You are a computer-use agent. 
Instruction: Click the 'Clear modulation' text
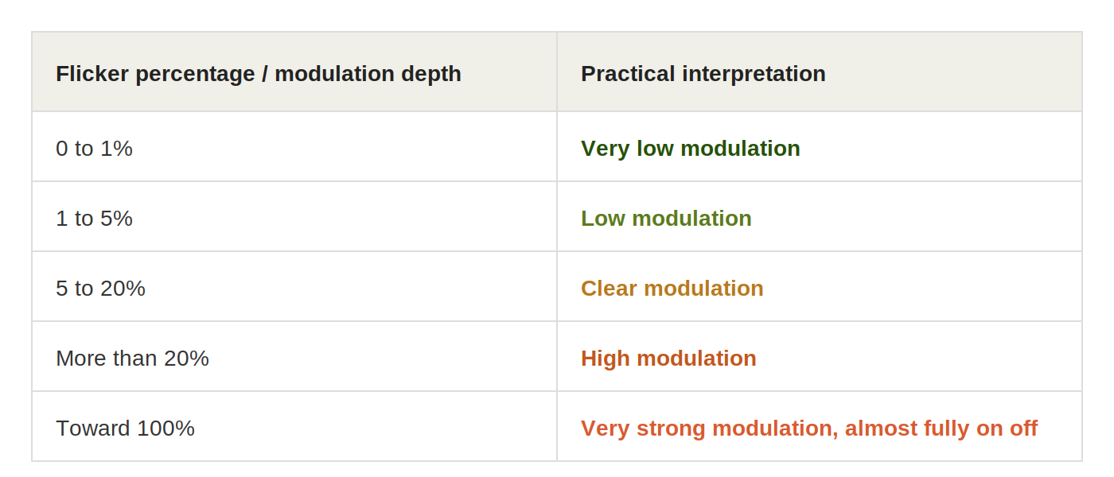[672, 289]
